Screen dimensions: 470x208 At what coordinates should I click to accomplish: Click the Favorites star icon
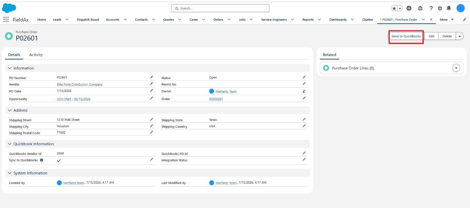point(394,8)
